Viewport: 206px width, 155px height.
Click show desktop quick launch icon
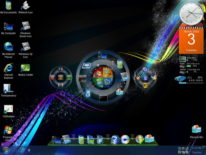click(17, 150)
